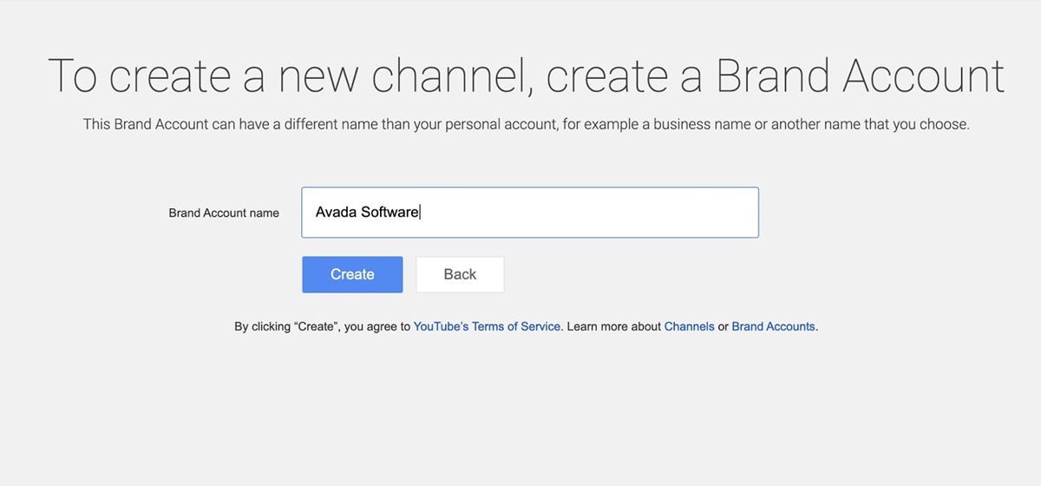Place cursor on the word "Software" in field
This screenshot has width=1041, height=486.
click(390, 213)
